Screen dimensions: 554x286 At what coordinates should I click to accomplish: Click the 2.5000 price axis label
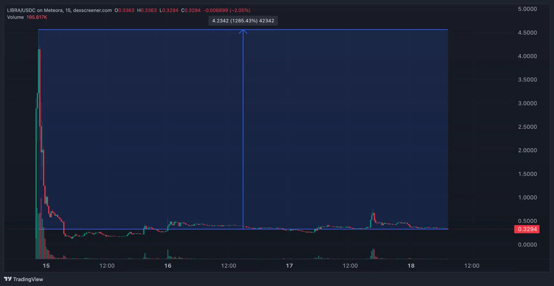pyautogui.click(x=527, y=127)
